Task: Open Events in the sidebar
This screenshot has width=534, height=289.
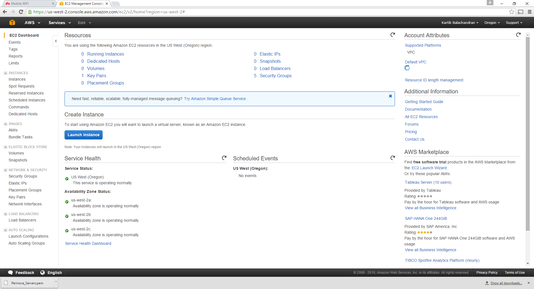Action: [14, 42]
